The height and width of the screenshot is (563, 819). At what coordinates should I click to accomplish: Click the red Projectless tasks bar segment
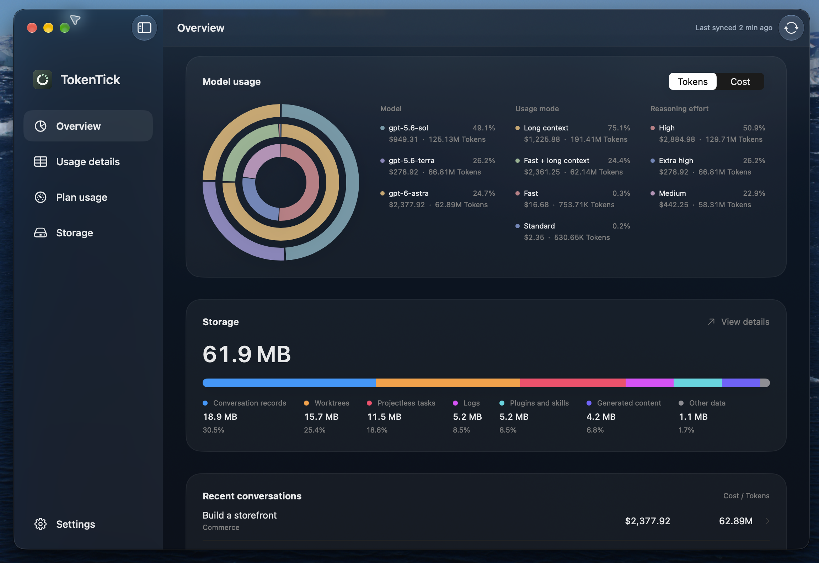(x=573, y=383)
